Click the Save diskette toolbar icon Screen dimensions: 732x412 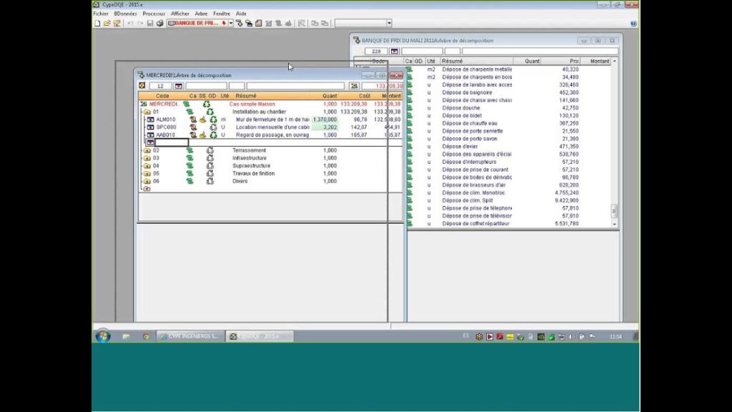point(150,24)
